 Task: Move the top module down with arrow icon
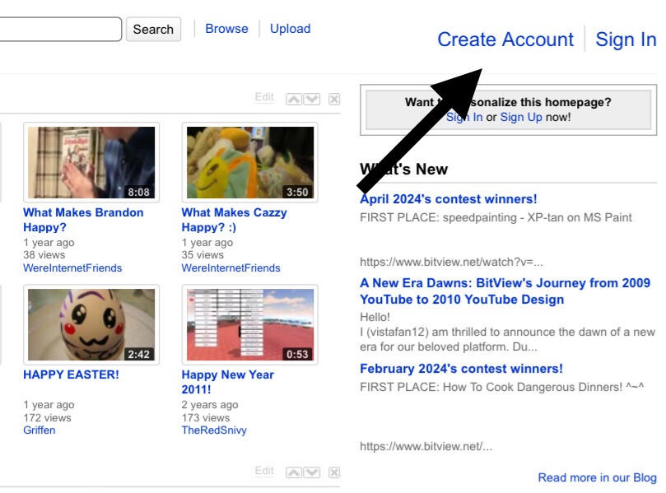click(311, 99)
